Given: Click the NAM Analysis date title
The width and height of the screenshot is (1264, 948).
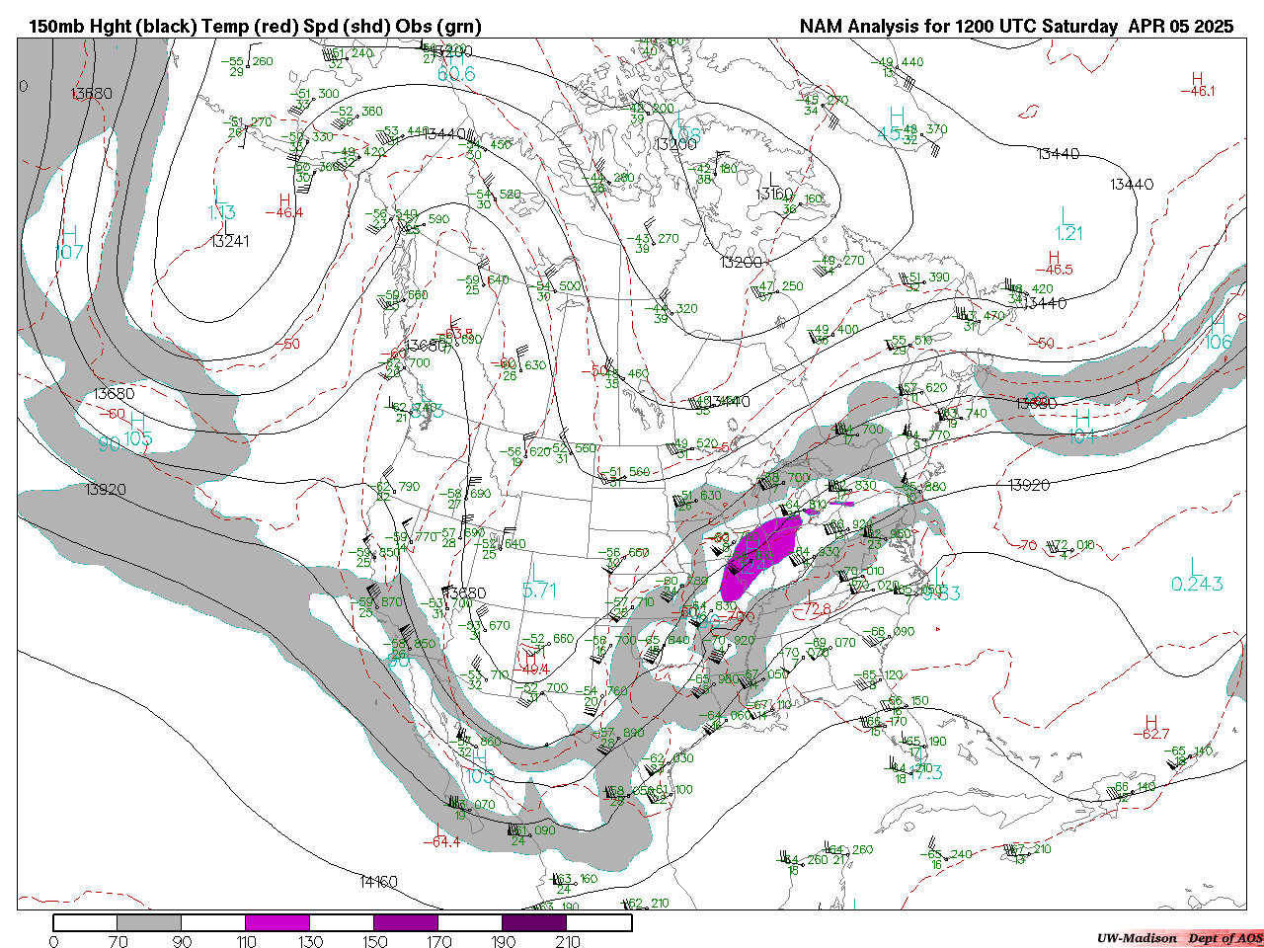Looking at the screenshot, I should pos(1016,27).
